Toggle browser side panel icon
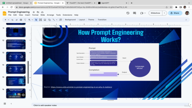Screen dimensions: 192x108 [x=180, y=7]
